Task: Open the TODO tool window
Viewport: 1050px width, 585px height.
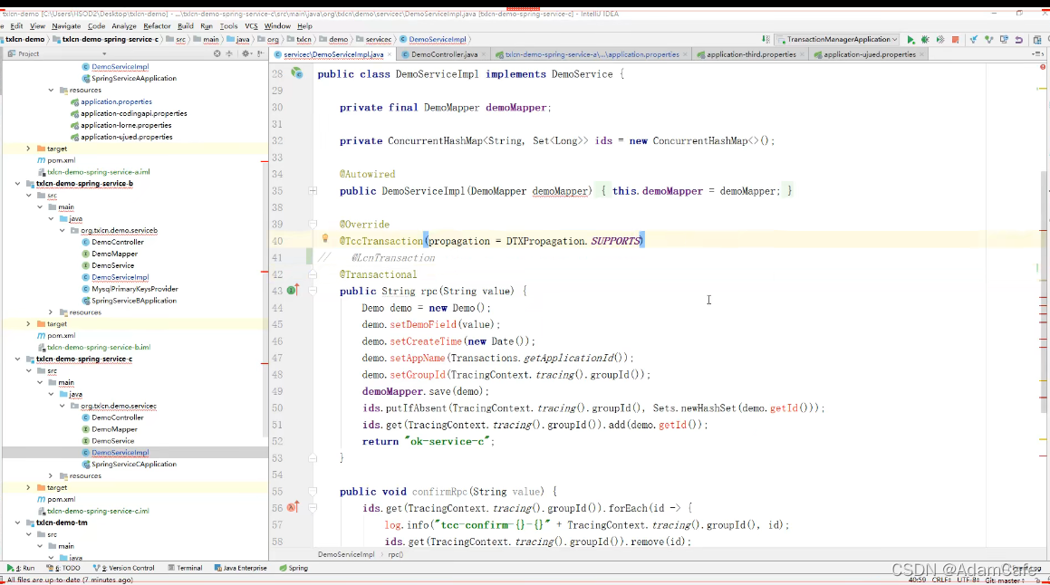Action: coord(63,568)
